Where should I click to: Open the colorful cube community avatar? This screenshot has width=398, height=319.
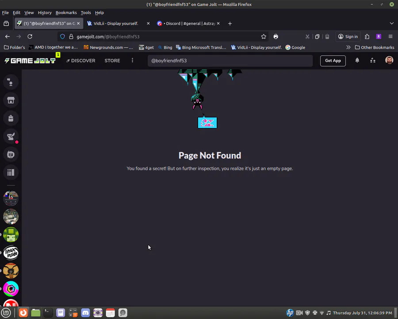coord(11,289)
